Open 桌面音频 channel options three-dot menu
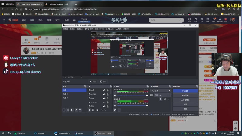The image size is (242, 136). click(115, 102)
